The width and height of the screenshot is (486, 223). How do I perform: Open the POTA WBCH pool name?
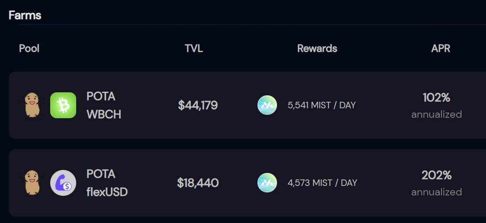point(104,106)
